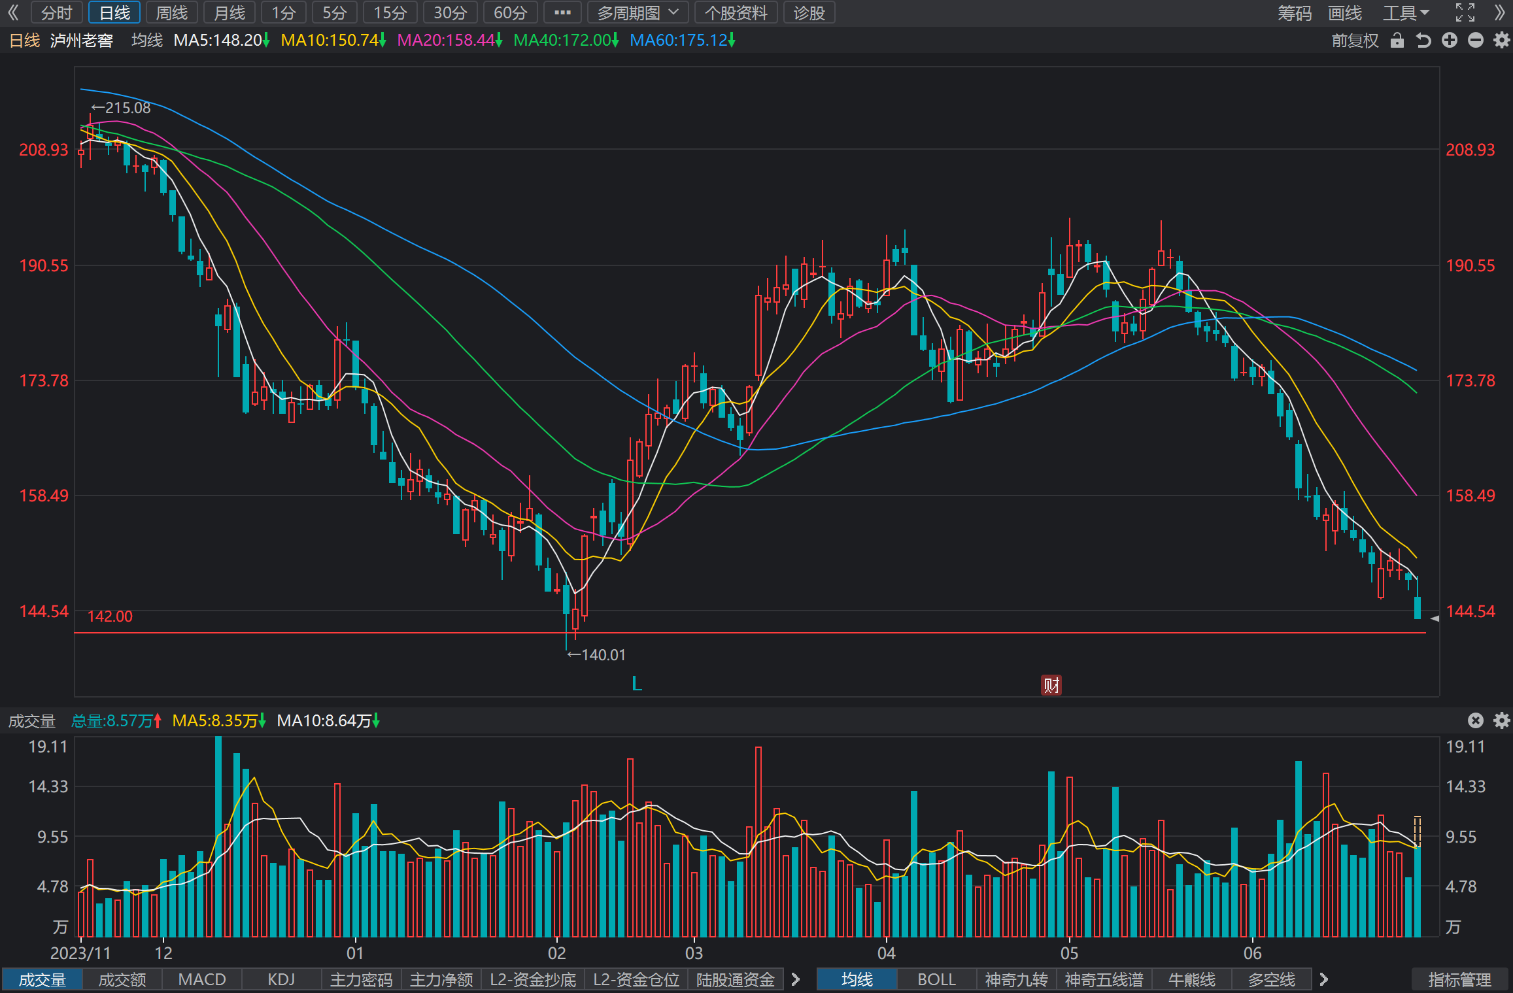Click the MA5:148.20 indicator value
The image size is (1513, 993).
[x=222, y=41]
